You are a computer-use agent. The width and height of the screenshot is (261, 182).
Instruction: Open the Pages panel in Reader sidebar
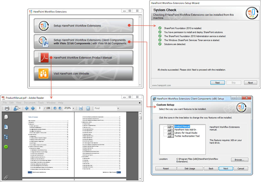point(6,117)
